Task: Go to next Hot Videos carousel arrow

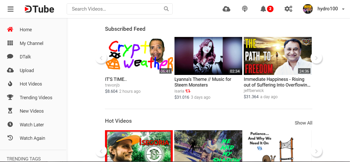Action: [x=316, y=151]
